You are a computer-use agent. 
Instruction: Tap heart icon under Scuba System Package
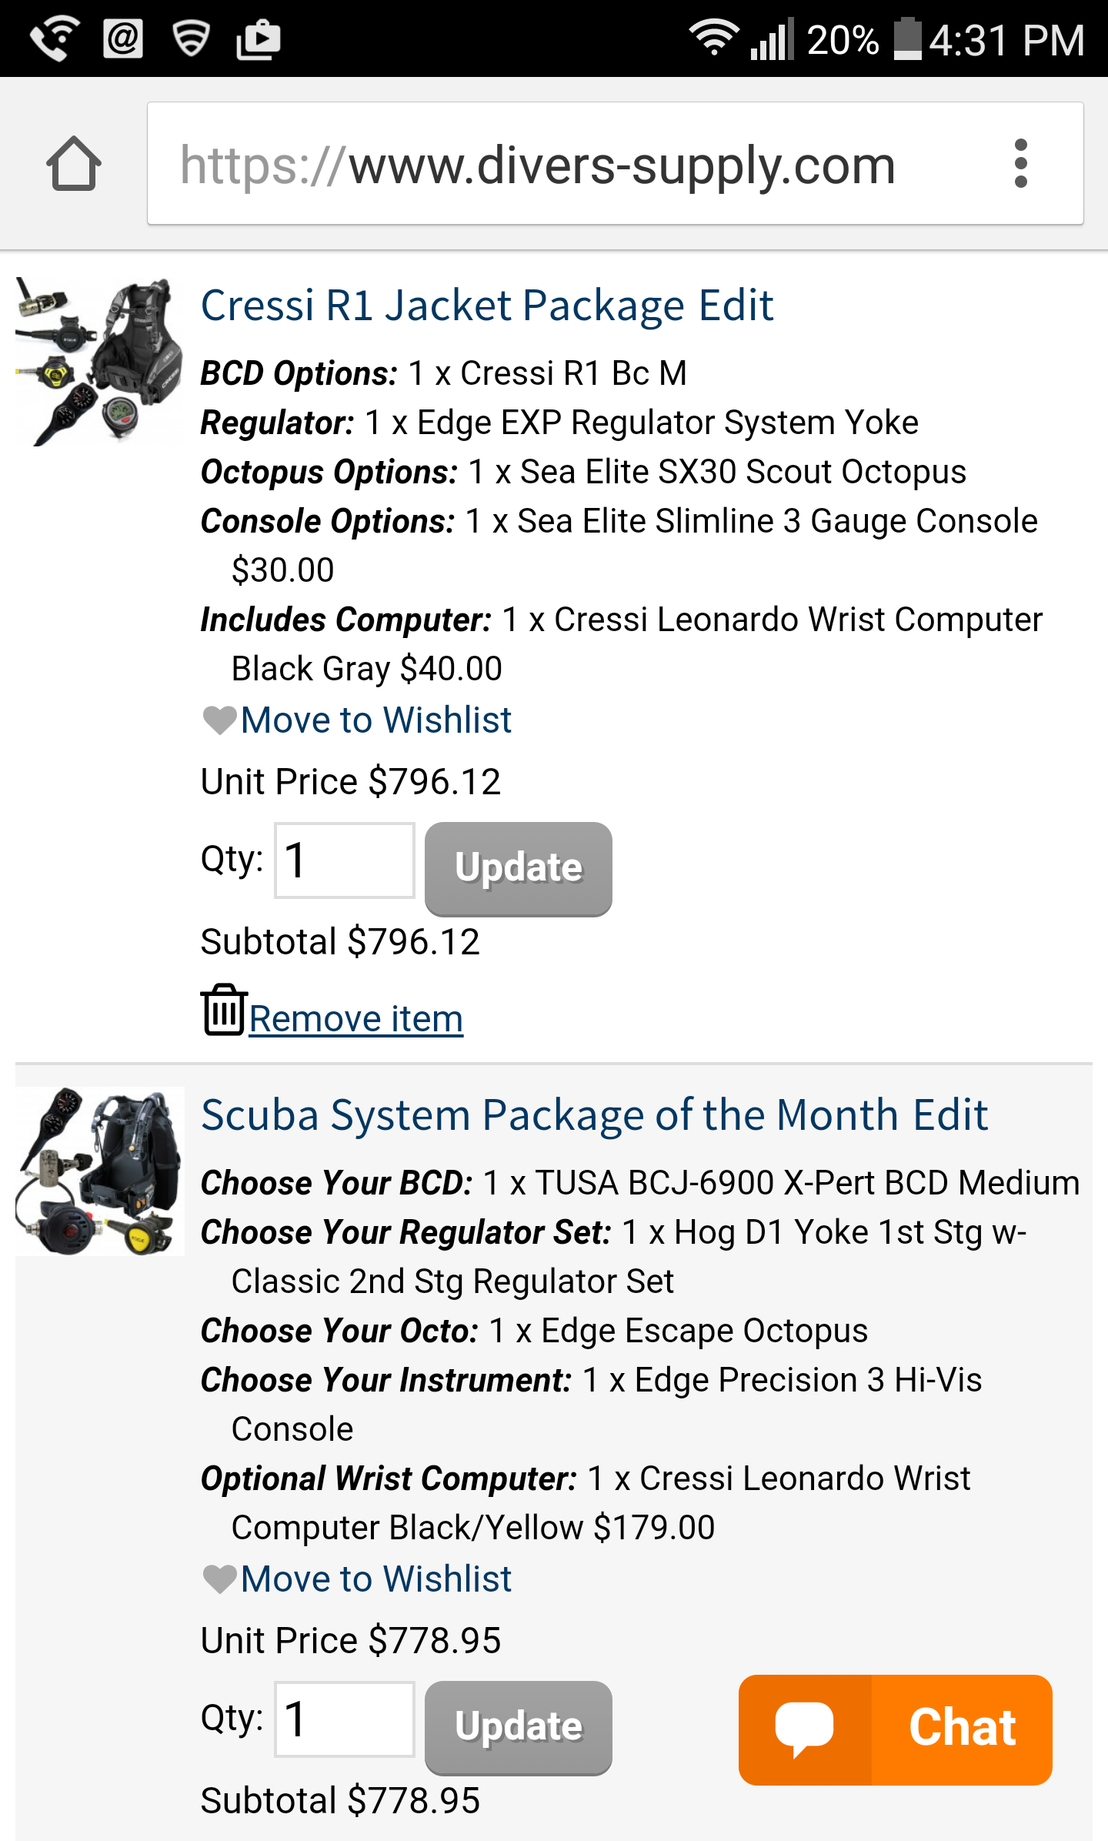(219, 1579)
